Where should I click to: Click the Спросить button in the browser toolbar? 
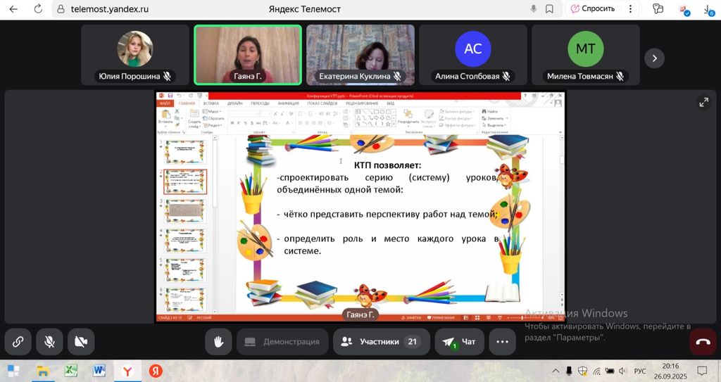pyautogui.click(x=592, y=9)
